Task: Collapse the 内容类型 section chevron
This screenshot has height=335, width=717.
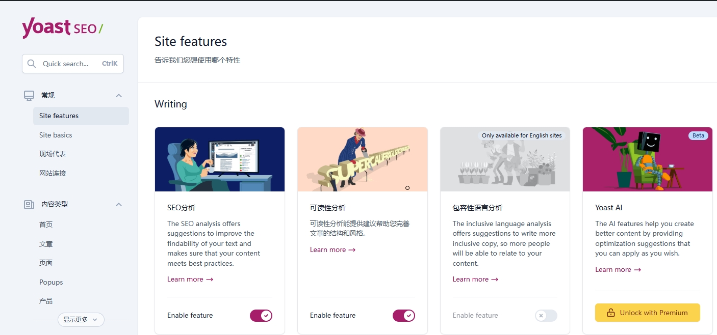Action: [118, 204]
